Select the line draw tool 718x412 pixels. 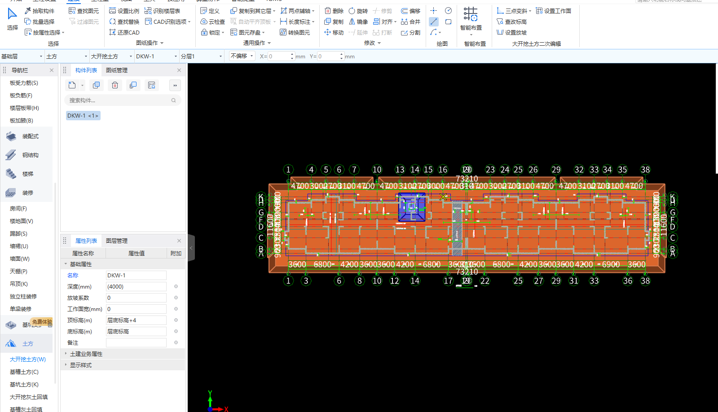point(433,22)
